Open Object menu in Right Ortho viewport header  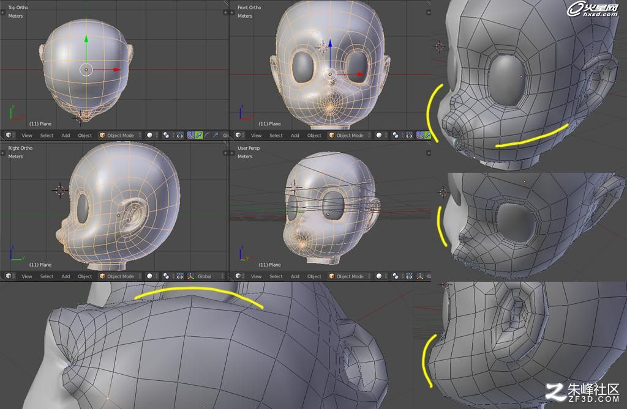[x=84, y=276]
